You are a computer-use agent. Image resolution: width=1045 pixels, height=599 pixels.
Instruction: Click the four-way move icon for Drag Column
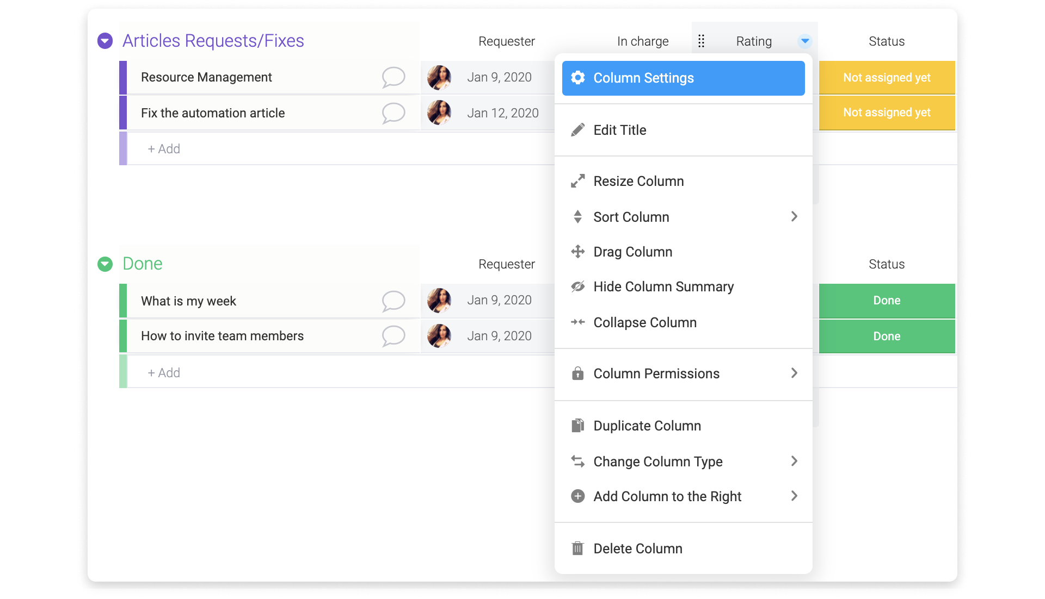(x=578, y=251)
